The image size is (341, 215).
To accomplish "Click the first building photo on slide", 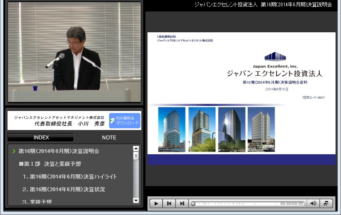I will tap(172, 130).
